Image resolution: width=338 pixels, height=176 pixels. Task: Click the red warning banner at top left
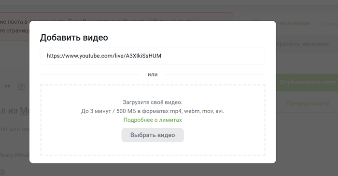pos(14,26)
